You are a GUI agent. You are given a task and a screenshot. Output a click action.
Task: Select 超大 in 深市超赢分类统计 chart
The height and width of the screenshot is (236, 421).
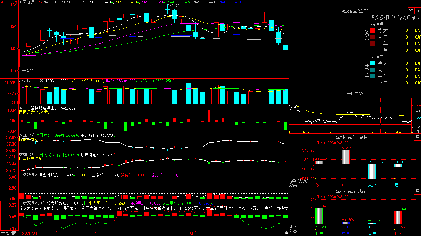[398, 234]
